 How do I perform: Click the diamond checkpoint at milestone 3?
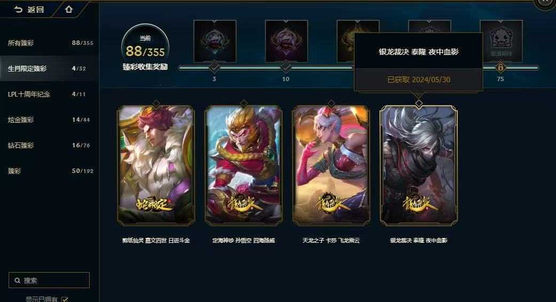click(x=214, y=67)
